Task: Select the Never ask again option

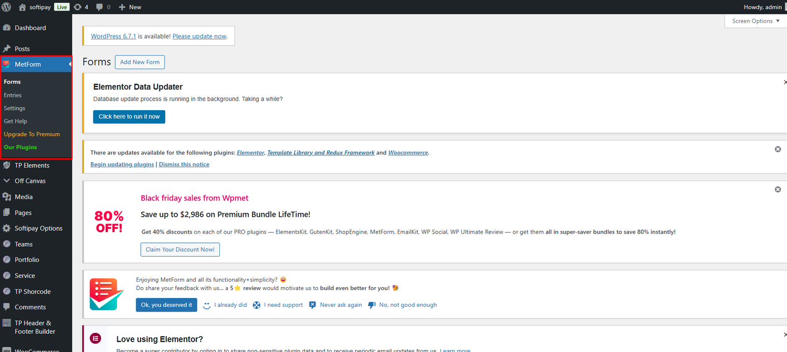Action: 340,305
